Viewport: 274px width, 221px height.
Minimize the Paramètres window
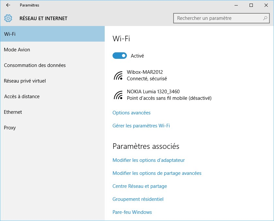click(236, 5)
